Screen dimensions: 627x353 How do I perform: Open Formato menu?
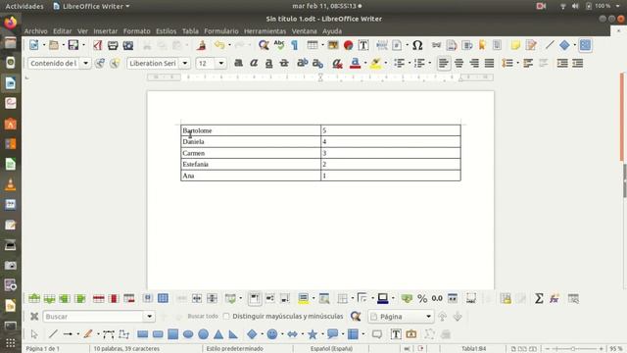[136, 30]
